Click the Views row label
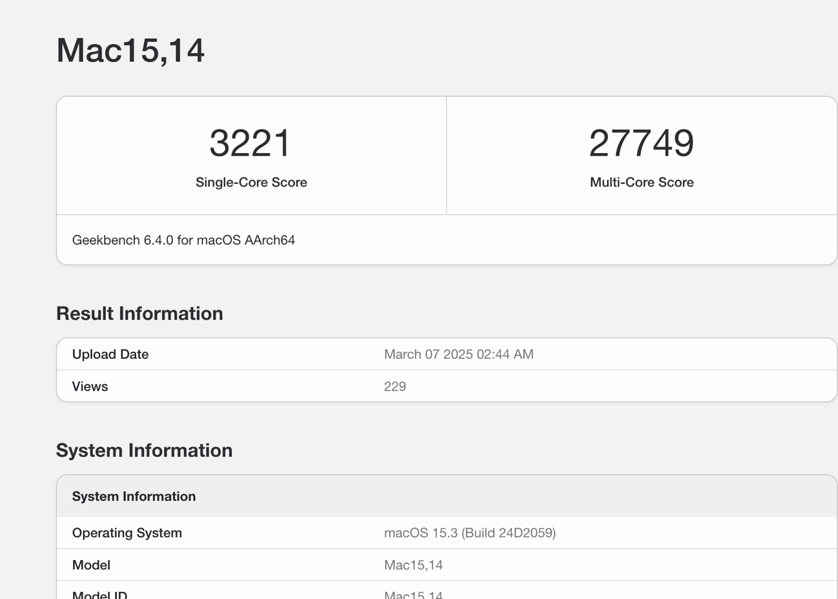This screenshot has height=599, width=838. (90, 387)
